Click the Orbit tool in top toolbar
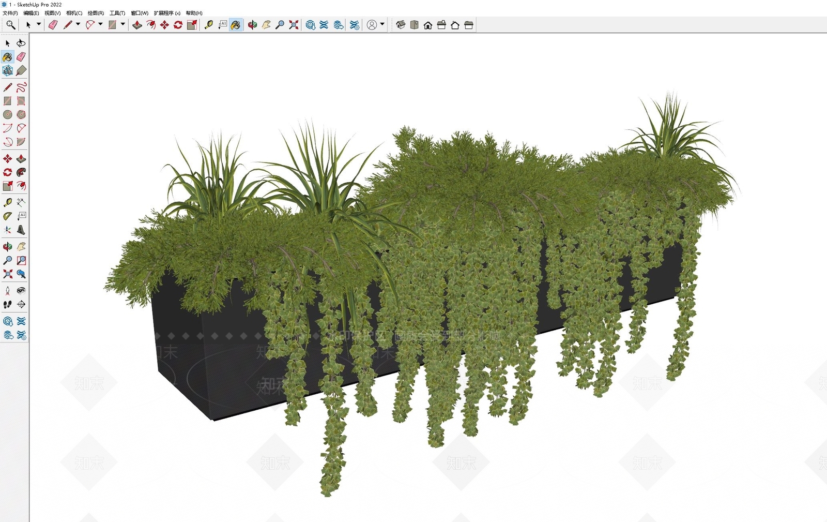 click(252, 25)
